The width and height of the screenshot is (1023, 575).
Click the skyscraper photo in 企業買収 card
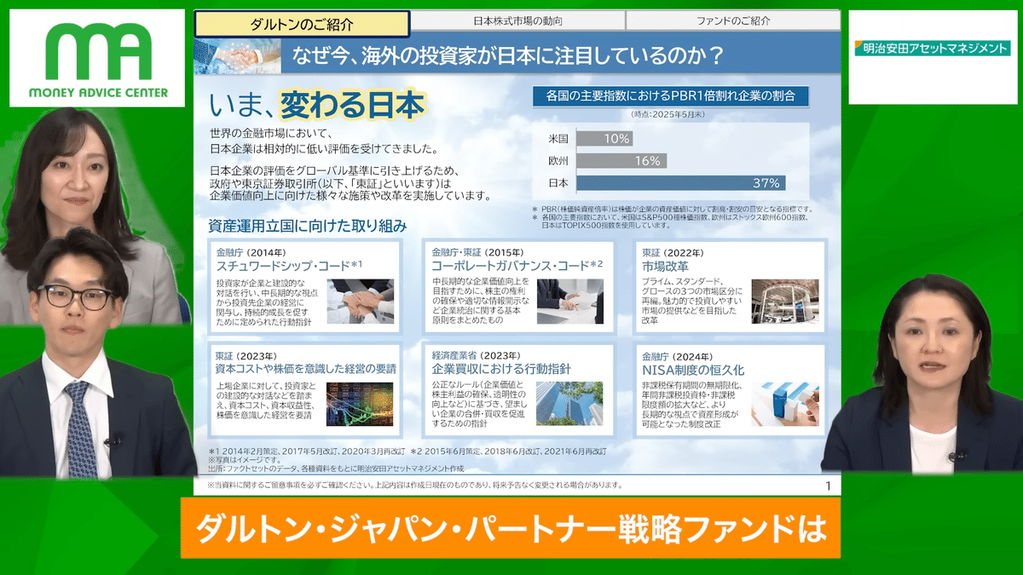pos(570,404)
